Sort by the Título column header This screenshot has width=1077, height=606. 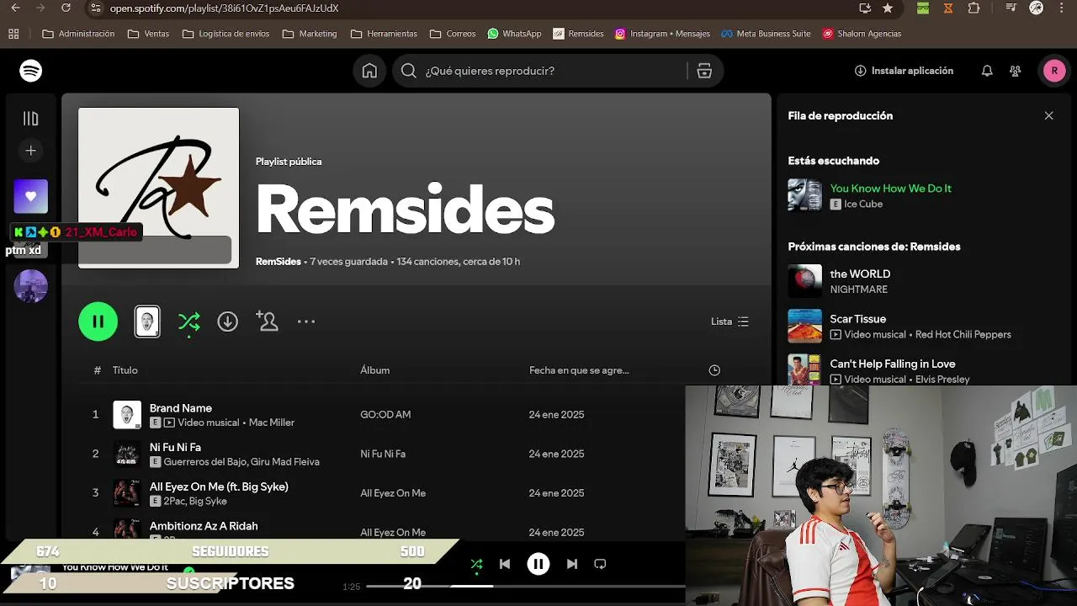click(x=125, y=370)
